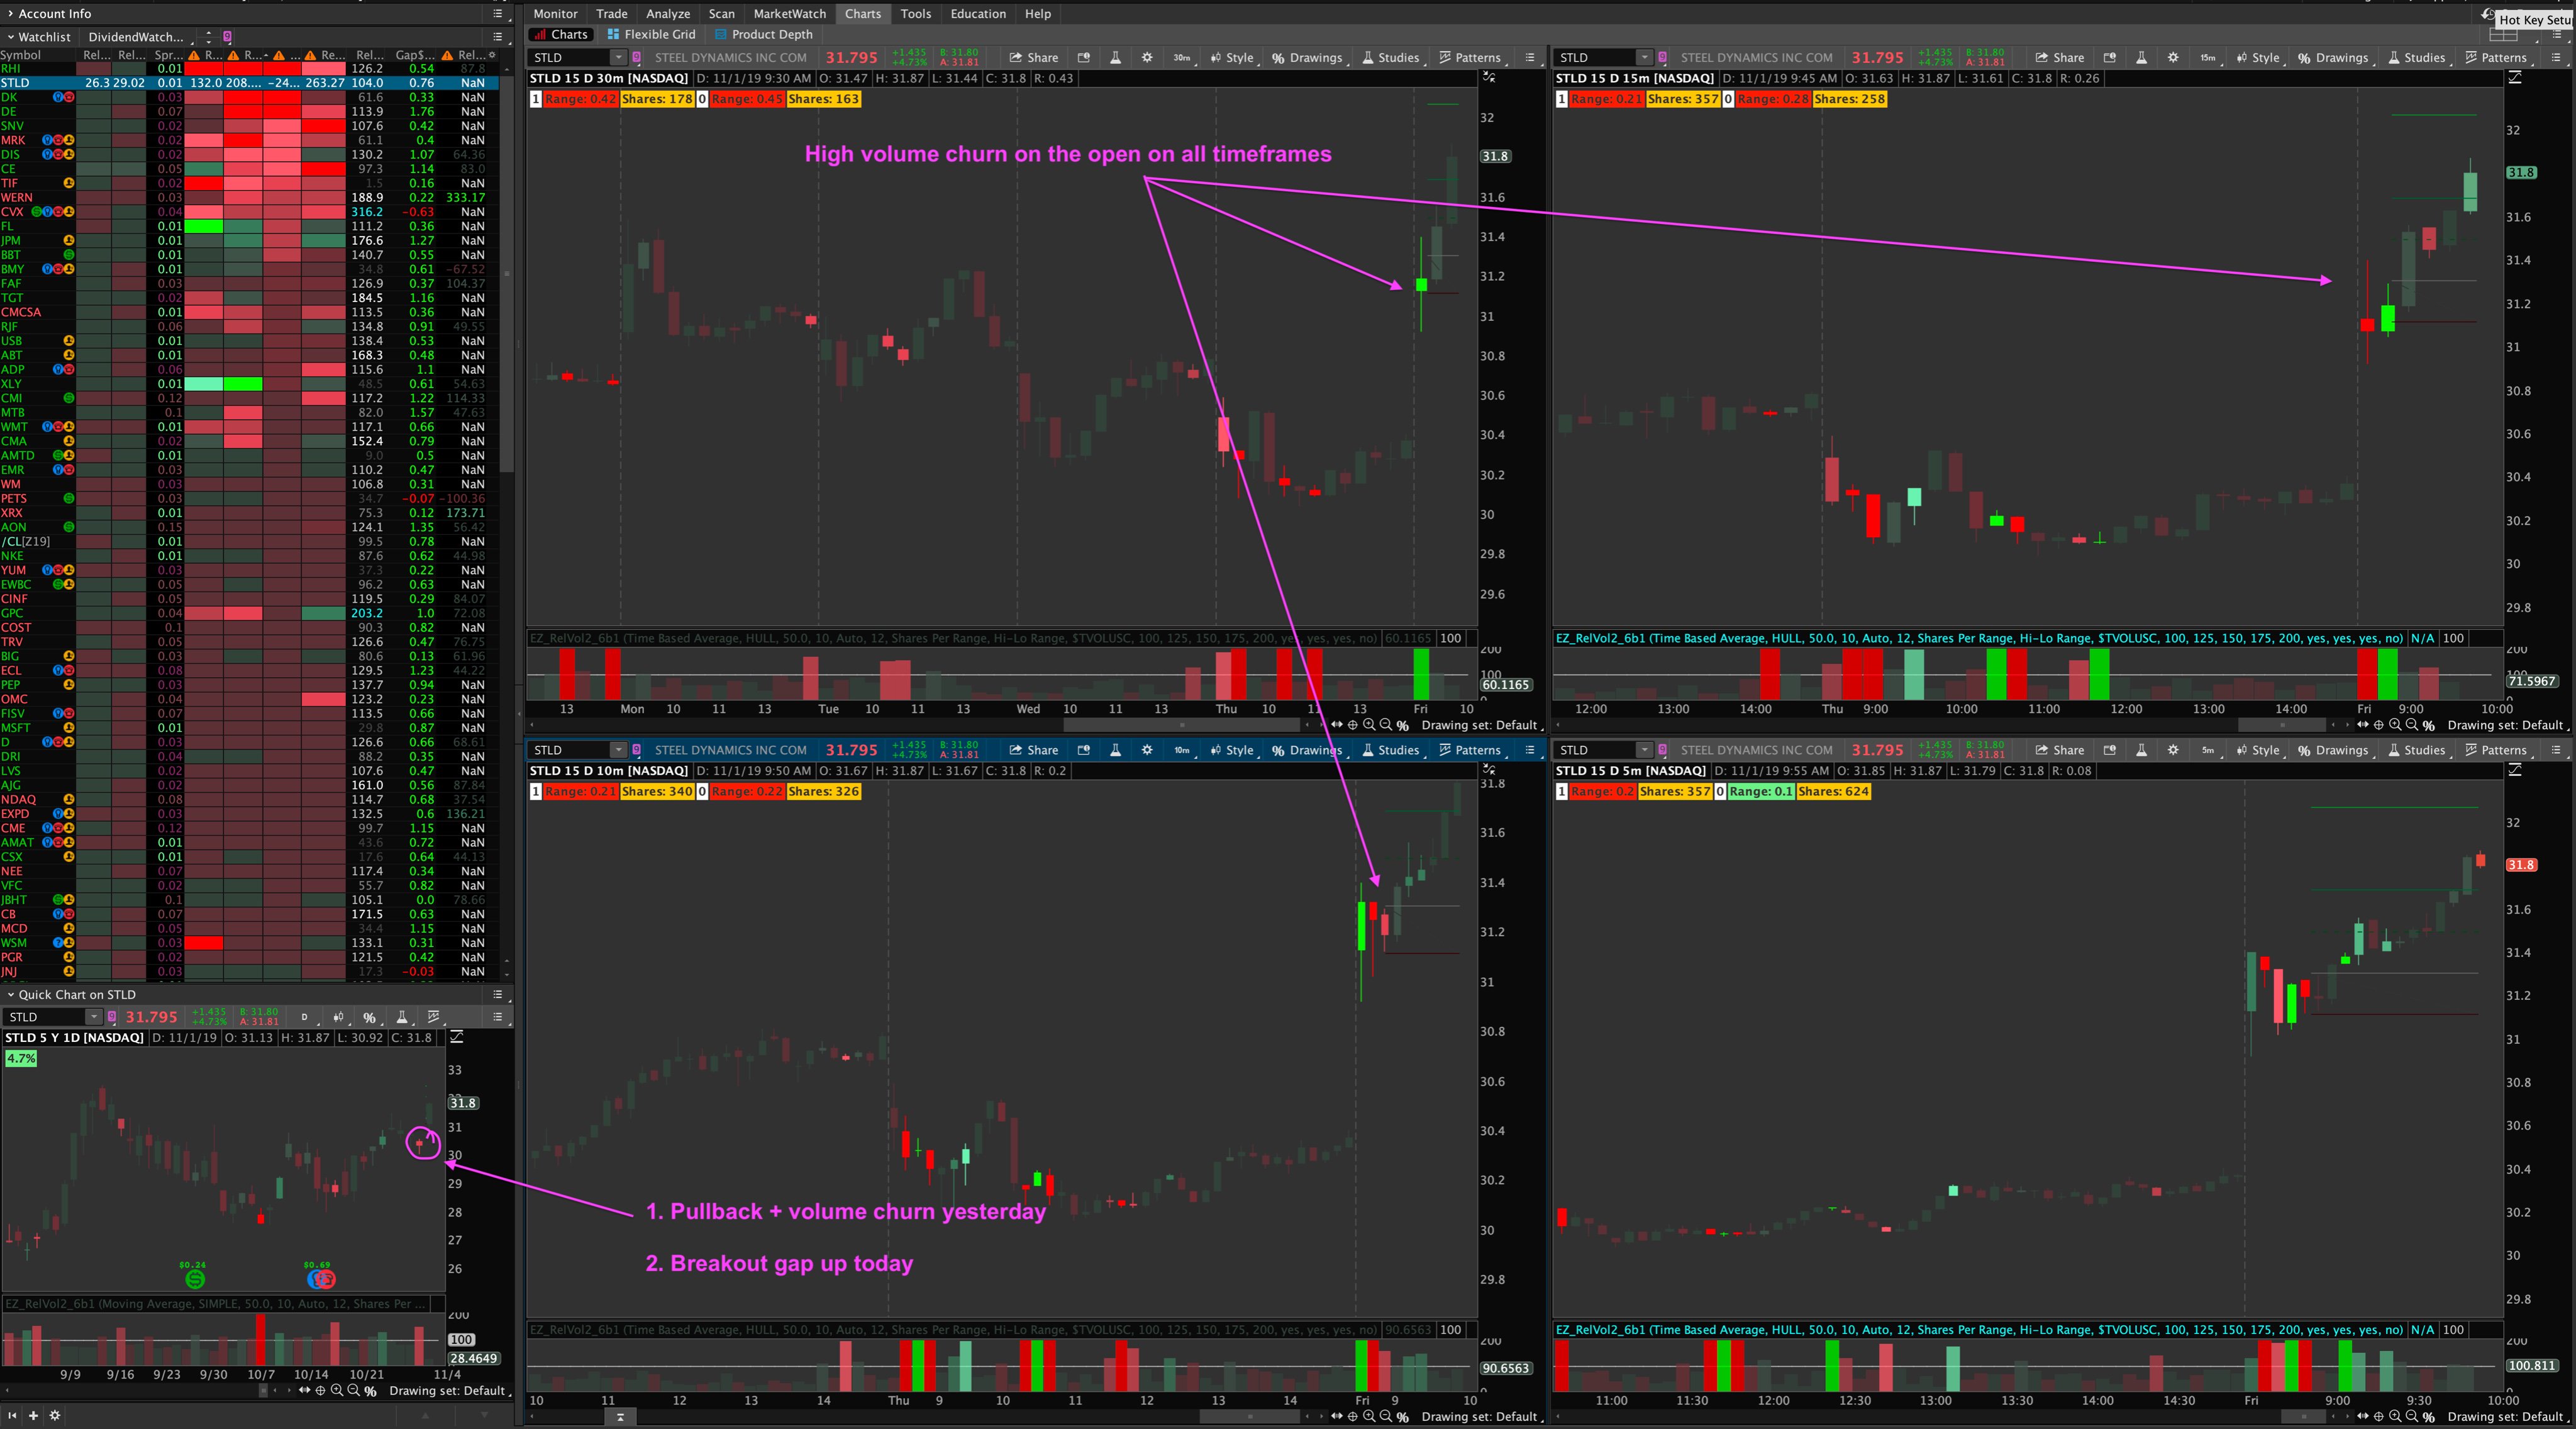
Task: Click the plus gadget icon at bottom left
Action: [x=33, y=1416]
